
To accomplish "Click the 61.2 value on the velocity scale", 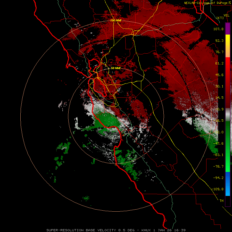I will [219, 63].
